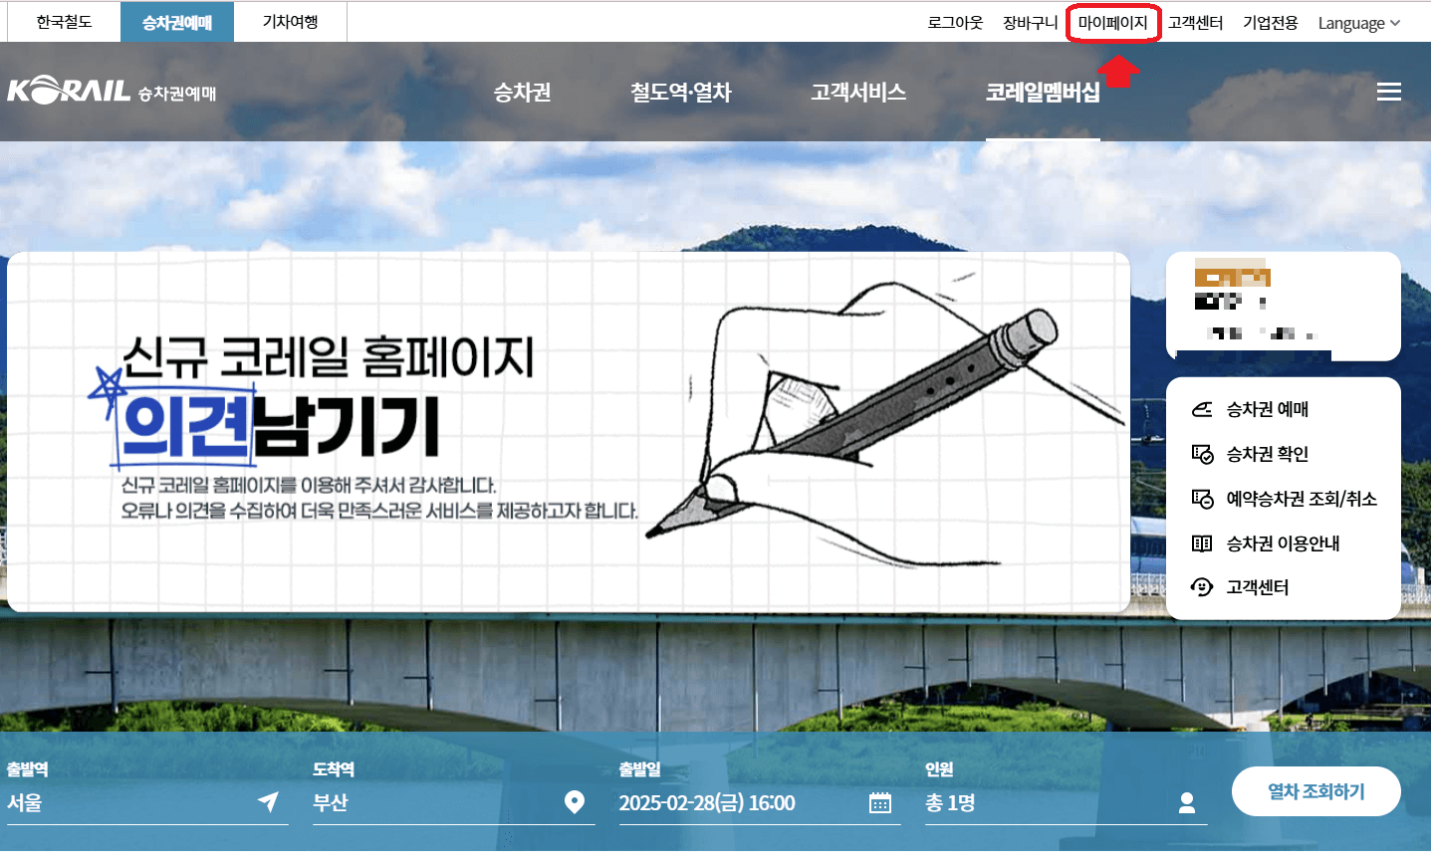The image size is (1431, 866).
Task: Switch to the 한국철도 tab
Action: (x=64, y=22)
